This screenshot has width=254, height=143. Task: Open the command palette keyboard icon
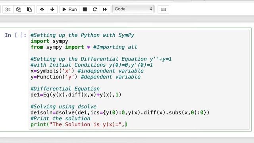(163, 10)
